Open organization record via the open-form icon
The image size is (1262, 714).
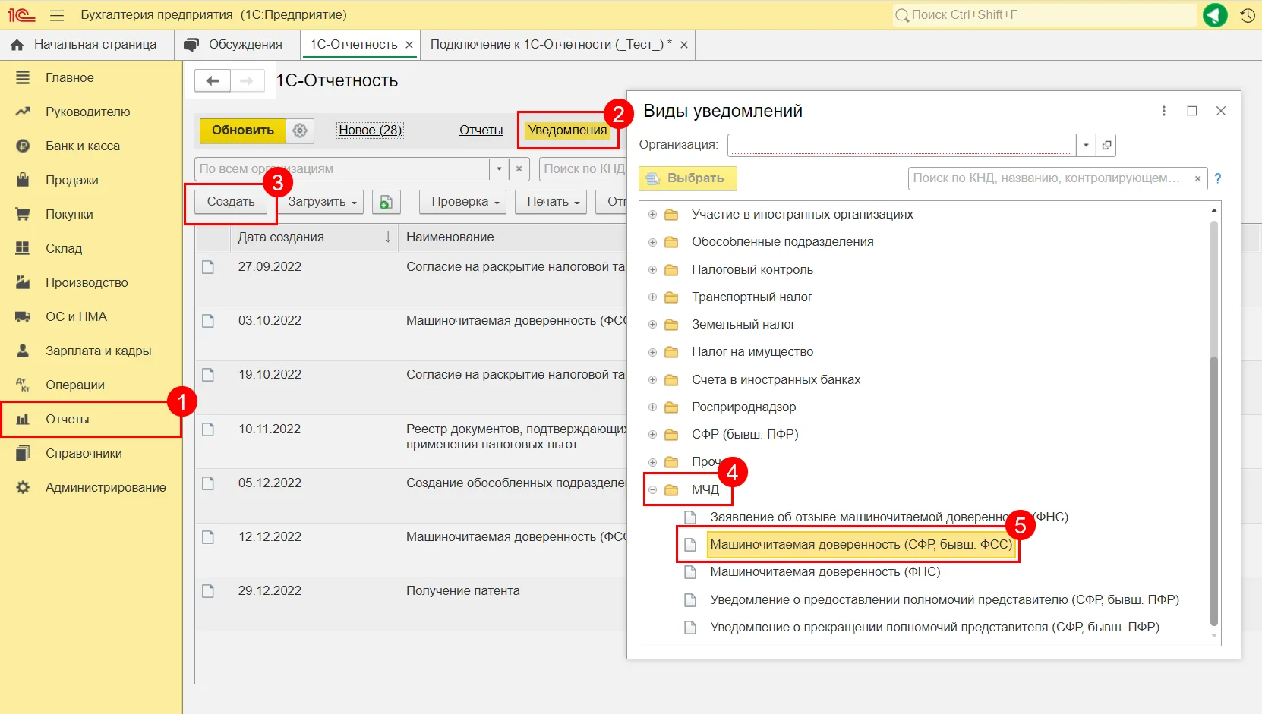pyautogui.click(x=1106, y=145)
